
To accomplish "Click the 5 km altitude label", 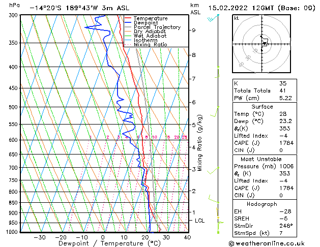I will pos(194,125).
